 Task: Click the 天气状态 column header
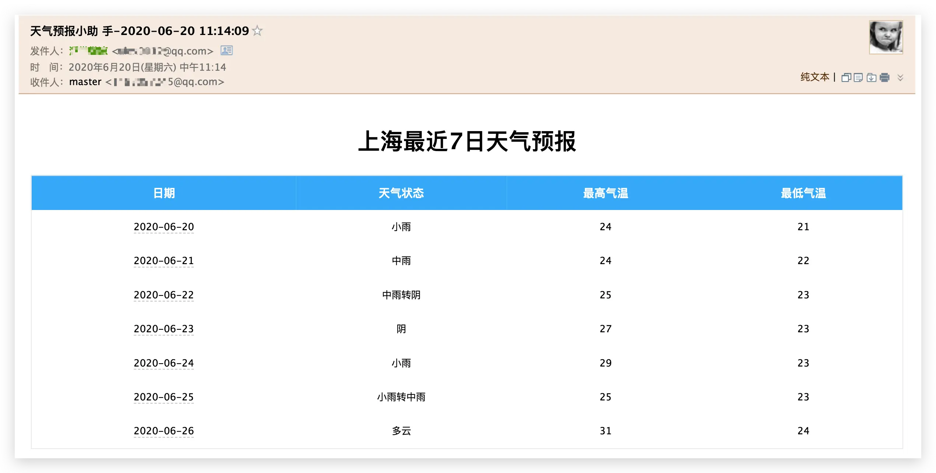point(401,193)
